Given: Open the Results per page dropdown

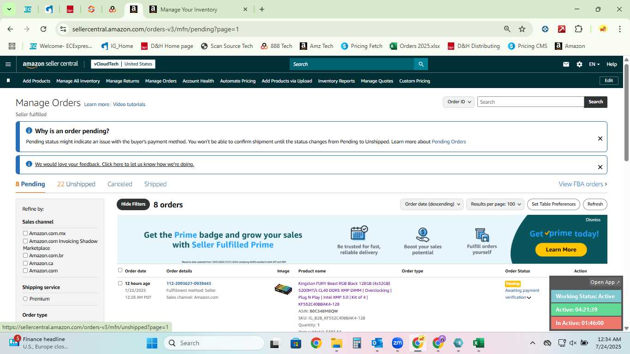Looking at the screenshot, I should 495,204.
